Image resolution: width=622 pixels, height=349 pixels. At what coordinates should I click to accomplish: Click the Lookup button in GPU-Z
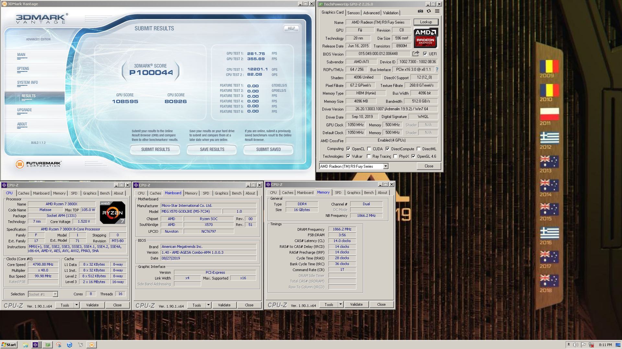pyautogui.click(x=426, y=22)
